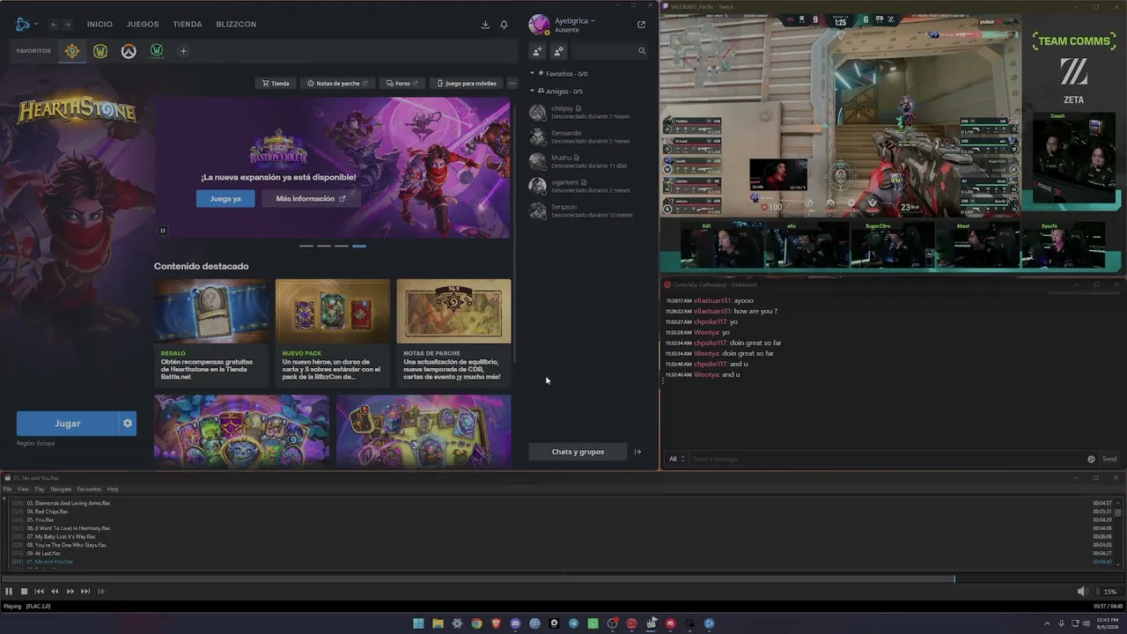Image resolution: width=1127 pixels, height=634 pixels.
Task: Open the Battle.net notifications bell
Action: point(504,25)
